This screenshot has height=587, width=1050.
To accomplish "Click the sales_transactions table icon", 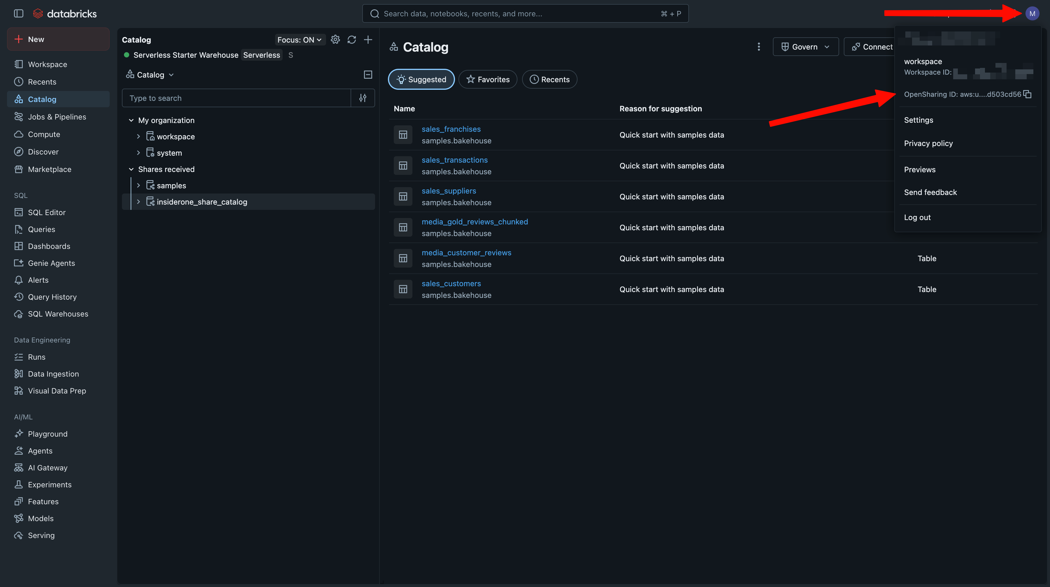I will pos(403,166).
